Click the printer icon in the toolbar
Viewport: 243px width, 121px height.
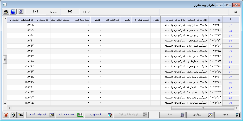point(6,12)
